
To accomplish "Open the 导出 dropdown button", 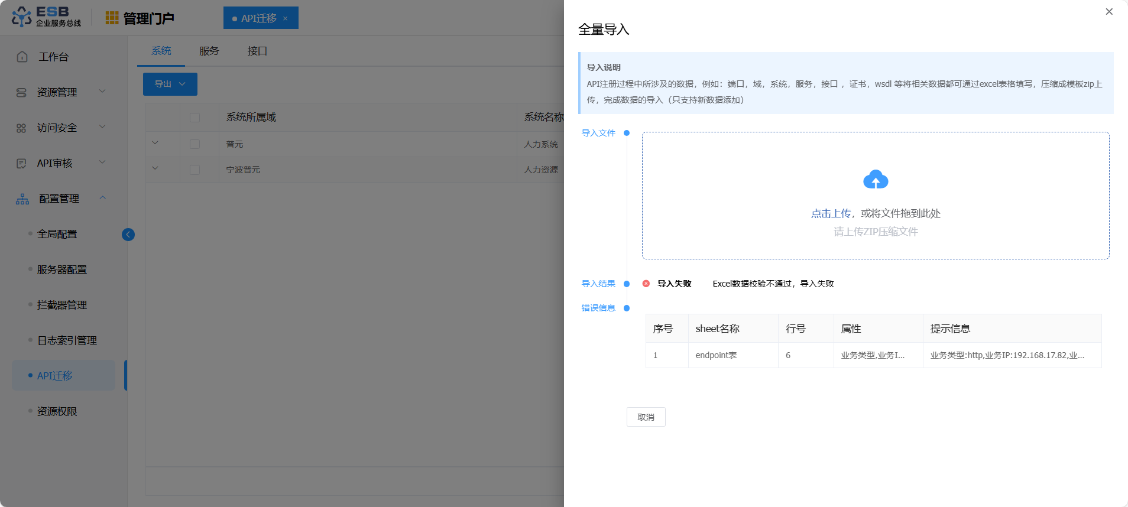I will coord(170,84).
